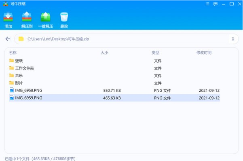Expand the path history dropdown arrows
The image size is (243, 161).
233,39
